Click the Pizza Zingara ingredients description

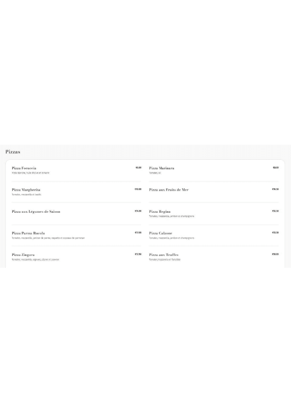[x=35, y=260]
